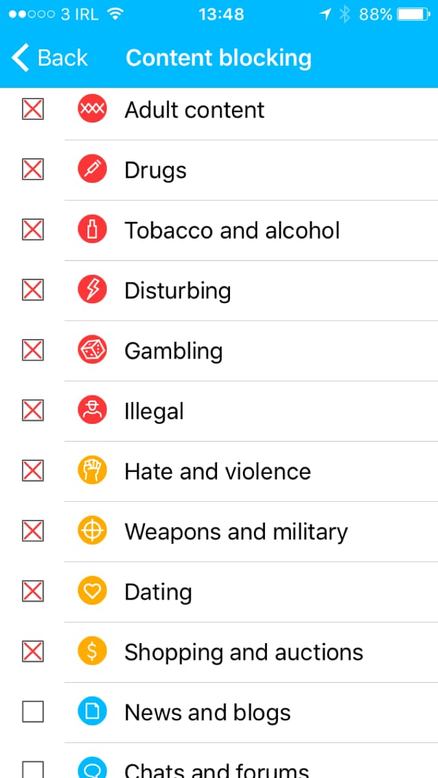This screenshot has width=438, height=778.
Task: Tap the Illegal category icon
Action: pyautogui.click(x=92, y=411)
